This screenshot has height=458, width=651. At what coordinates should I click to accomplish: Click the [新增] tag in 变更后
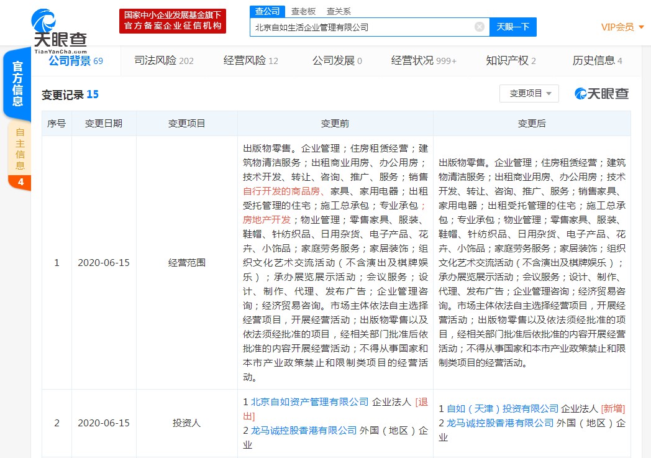pyautogui.click(x=613, y=408)
